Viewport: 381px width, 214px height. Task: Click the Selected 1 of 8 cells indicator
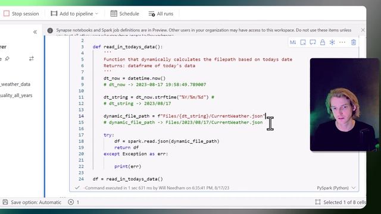tap(341, 202)
